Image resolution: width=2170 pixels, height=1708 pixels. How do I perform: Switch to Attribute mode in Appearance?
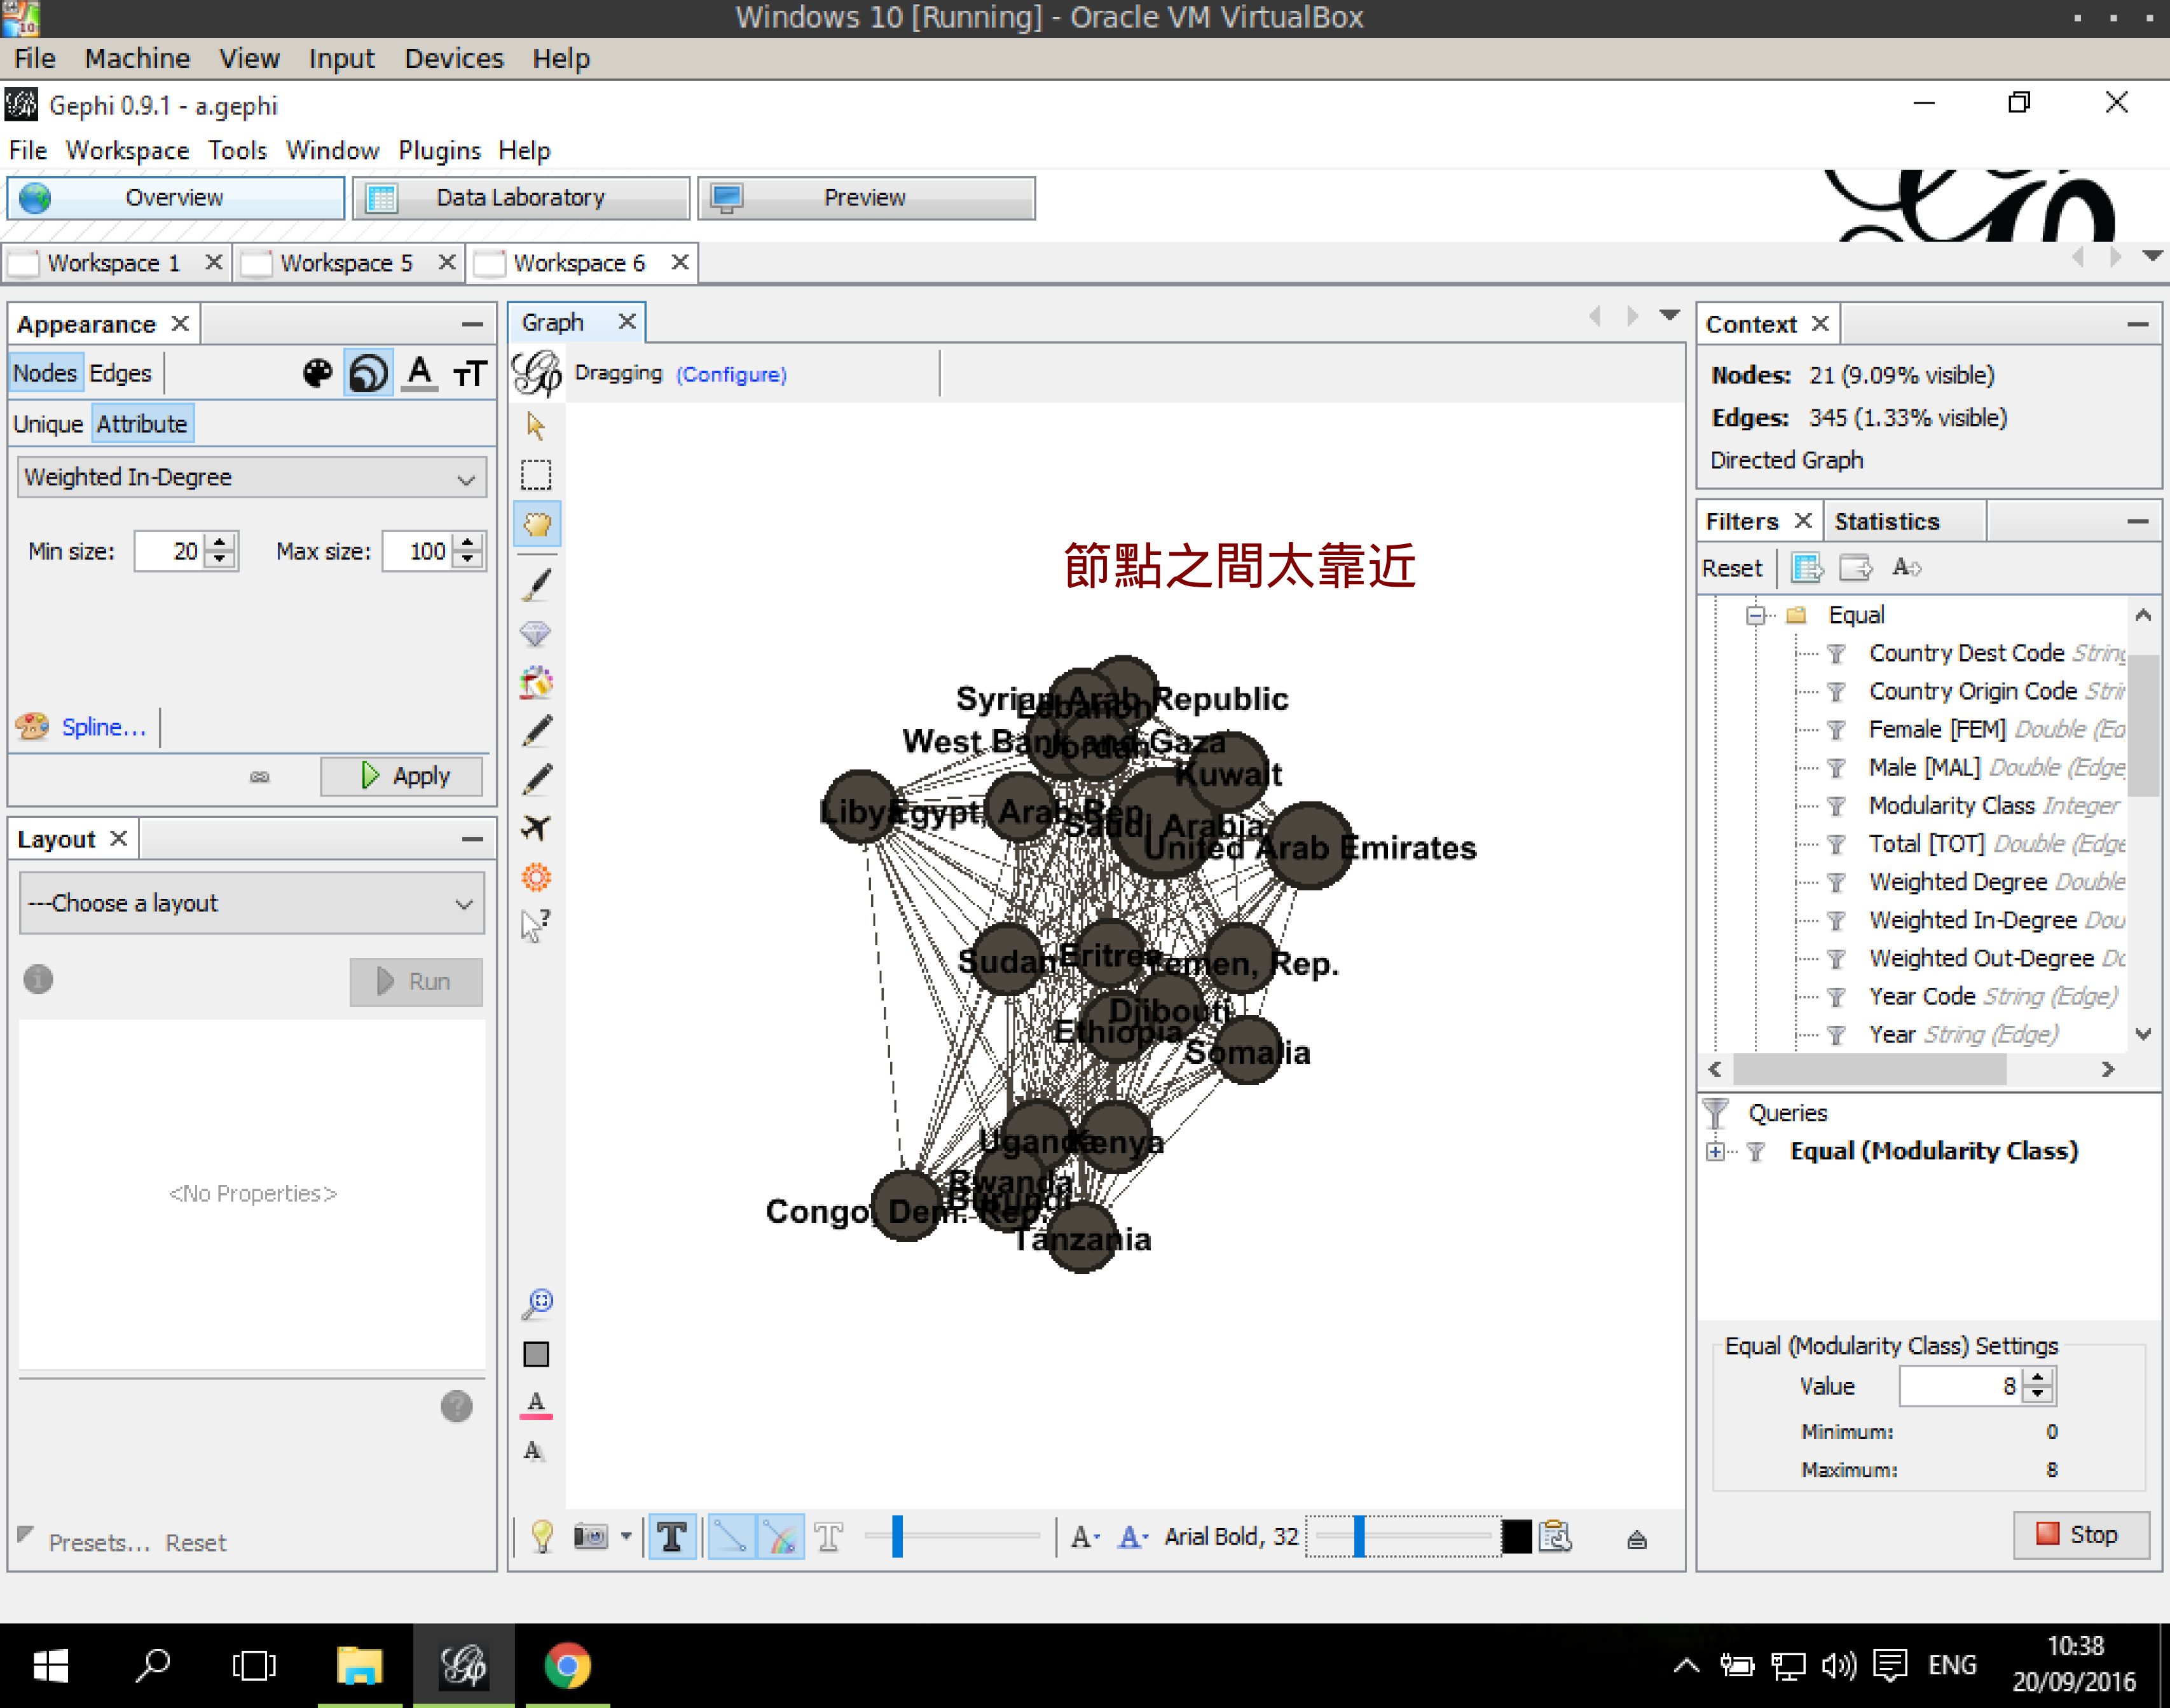tap(142, 424)
